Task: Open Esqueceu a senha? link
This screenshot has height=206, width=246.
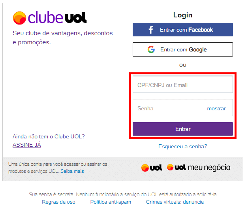Action: [183, 146]
